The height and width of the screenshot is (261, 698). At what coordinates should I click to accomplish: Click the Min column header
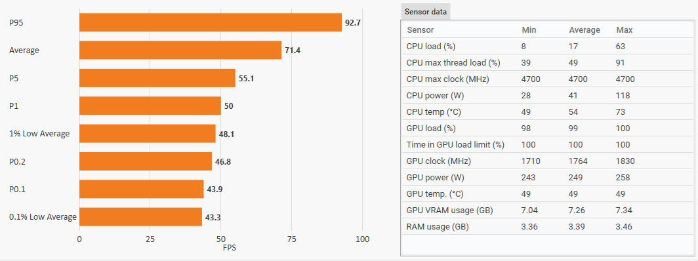529,30
